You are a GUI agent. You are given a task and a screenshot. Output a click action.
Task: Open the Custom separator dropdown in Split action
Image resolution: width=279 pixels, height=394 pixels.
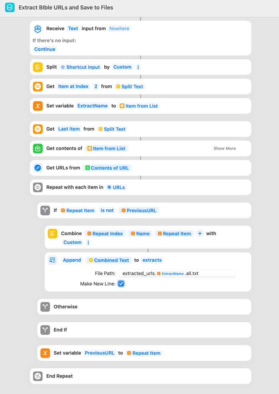pyautogui.click(x=122, y=67)
